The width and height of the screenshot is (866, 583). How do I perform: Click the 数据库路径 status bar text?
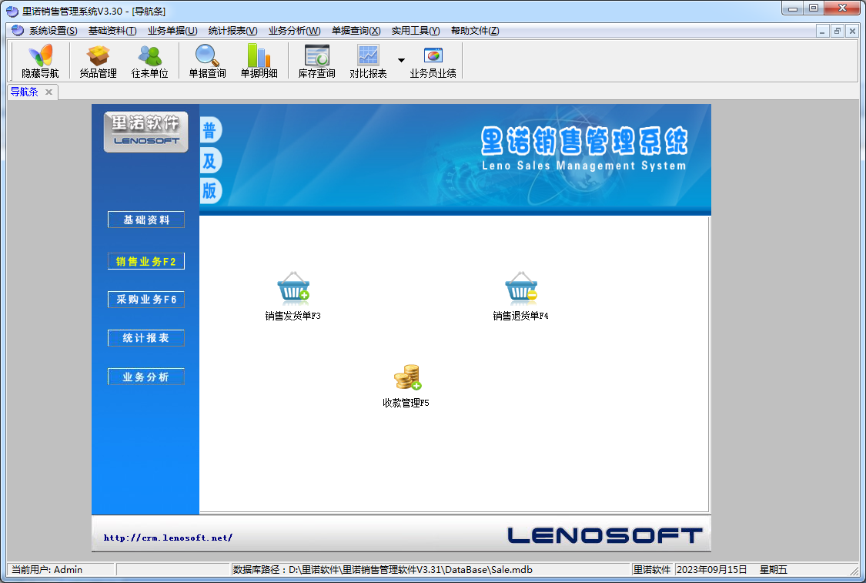[x=382, y=569]
